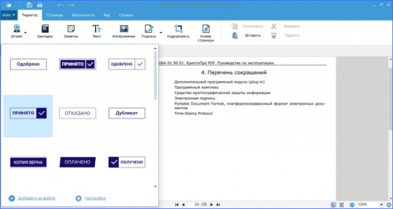Select the Подпись signature tool

(149, 31)
